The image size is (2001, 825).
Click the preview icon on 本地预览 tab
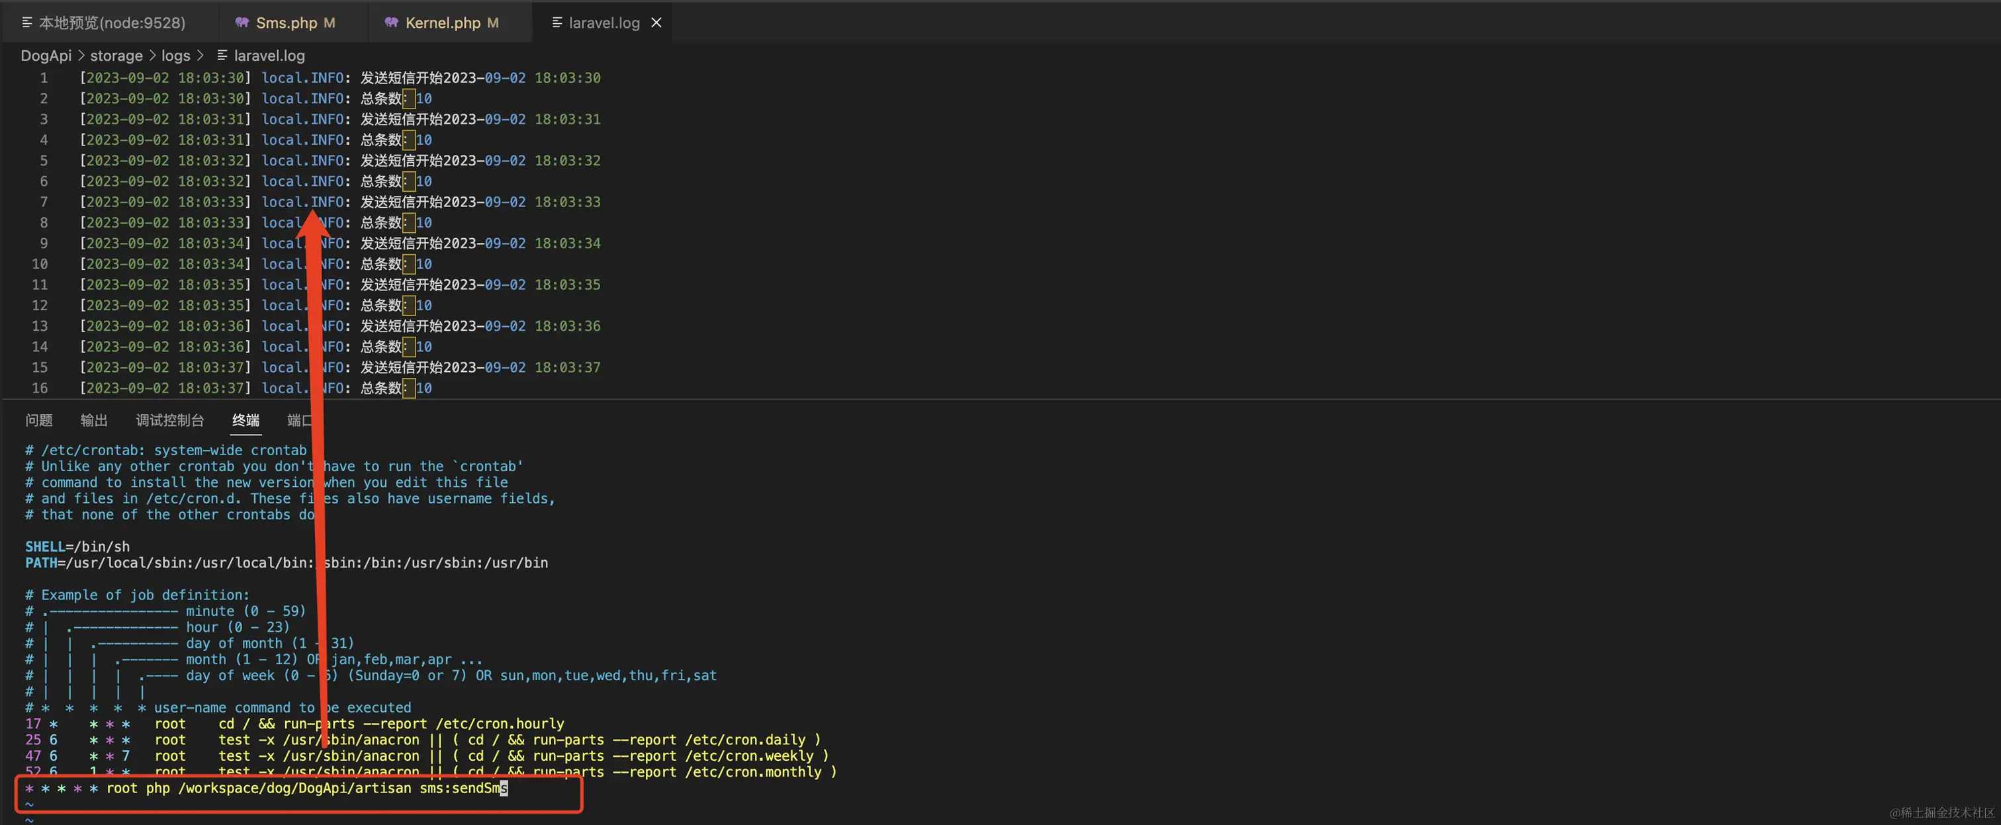coord(27,22)
